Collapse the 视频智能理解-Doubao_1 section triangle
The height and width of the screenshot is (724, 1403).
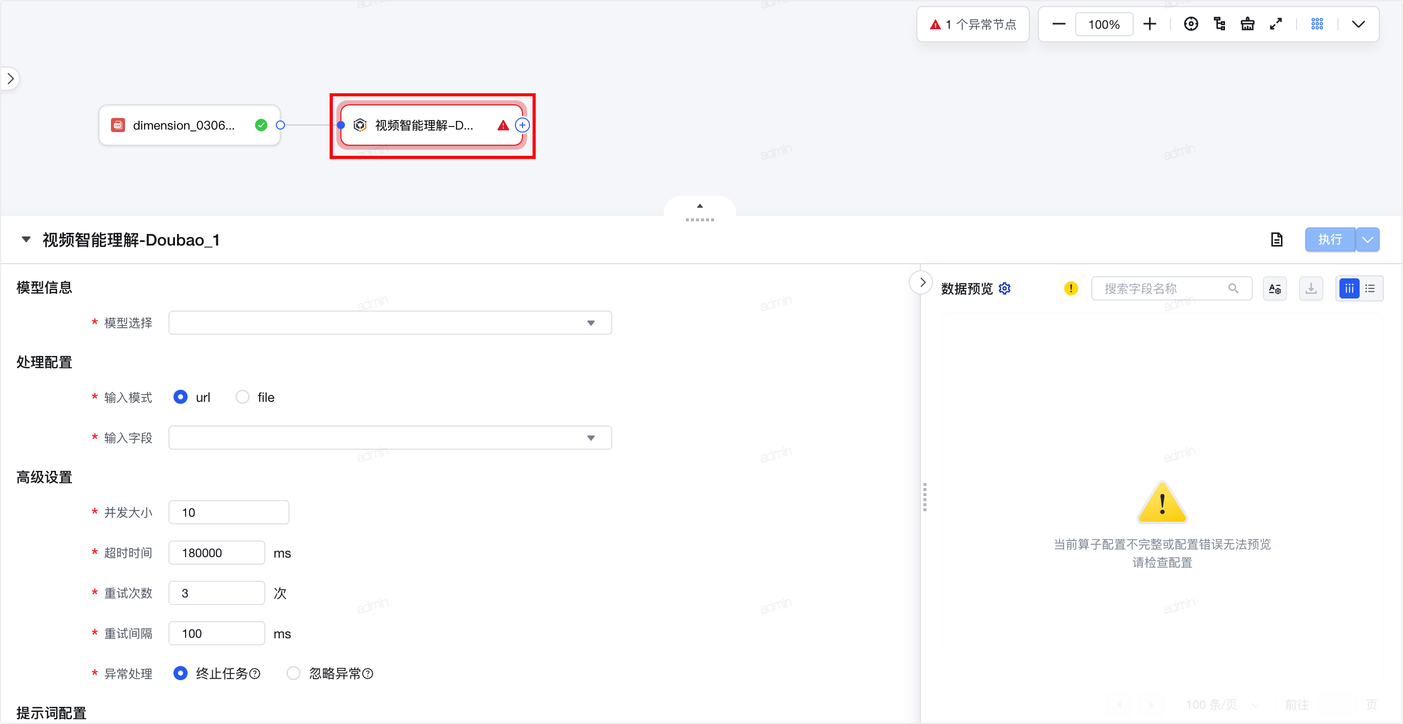tap(26, 239)
